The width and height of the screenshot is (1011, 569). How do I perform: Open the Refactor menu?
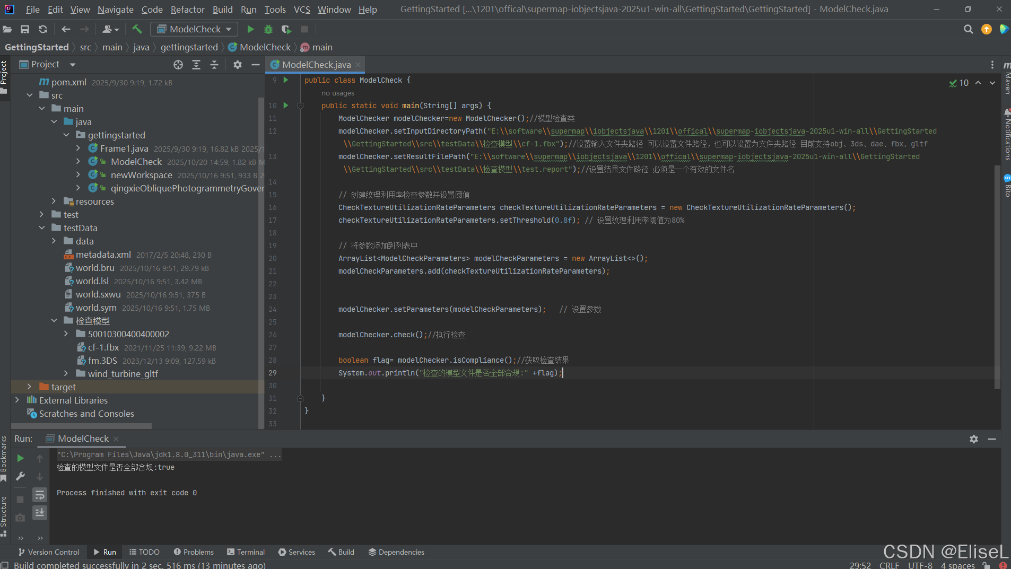[187, 9]
